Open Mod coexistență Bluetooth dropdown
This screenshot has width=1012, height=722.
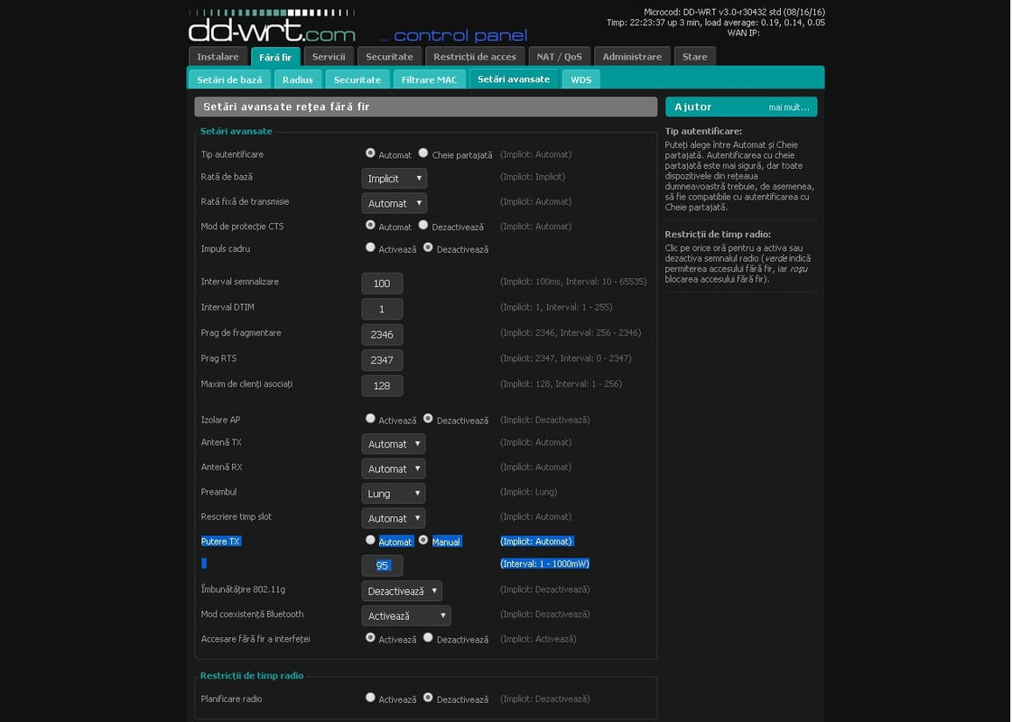pos(406,616)
